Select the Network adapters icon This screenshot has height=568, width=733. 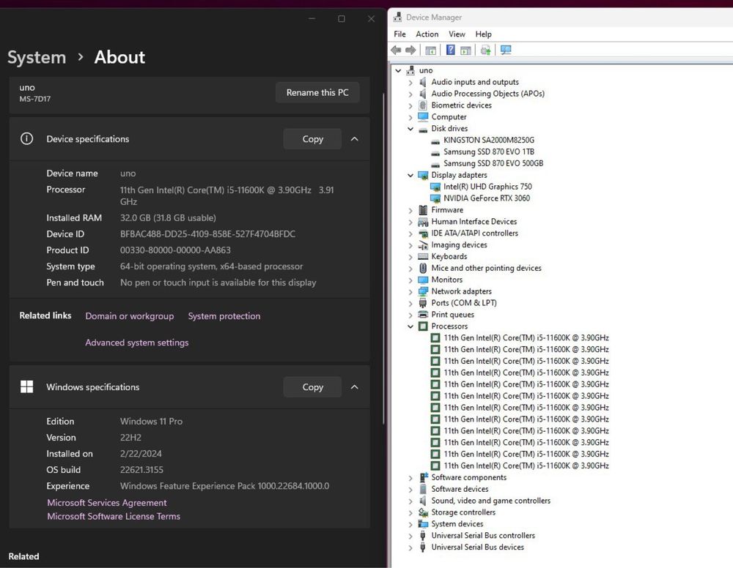(x=423, y=291)
